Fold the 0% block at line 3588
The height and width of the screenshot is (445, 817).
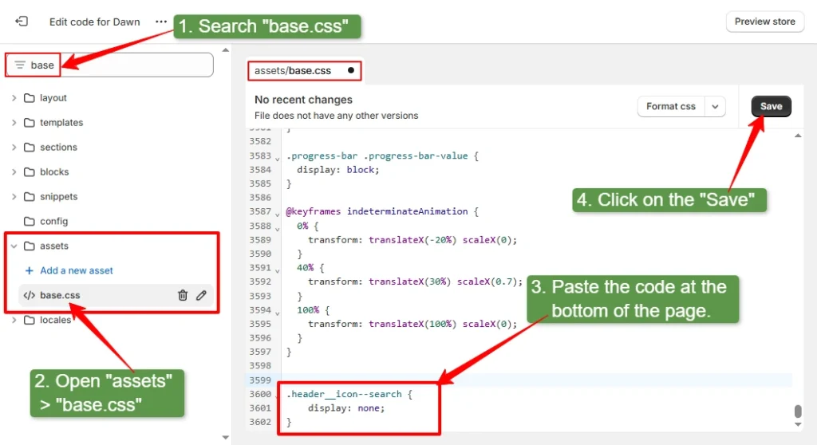[x=277, y=228]
